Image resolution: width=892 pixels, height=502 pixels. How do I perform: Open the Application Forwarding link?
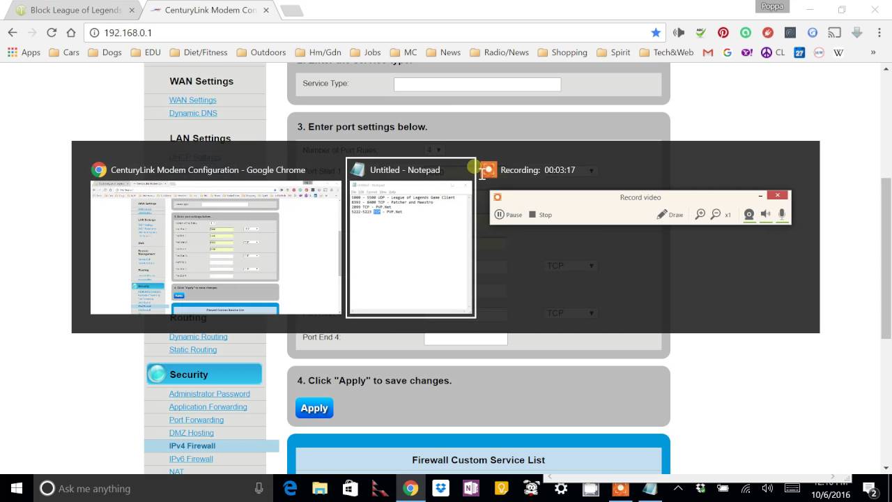point(208,406)
